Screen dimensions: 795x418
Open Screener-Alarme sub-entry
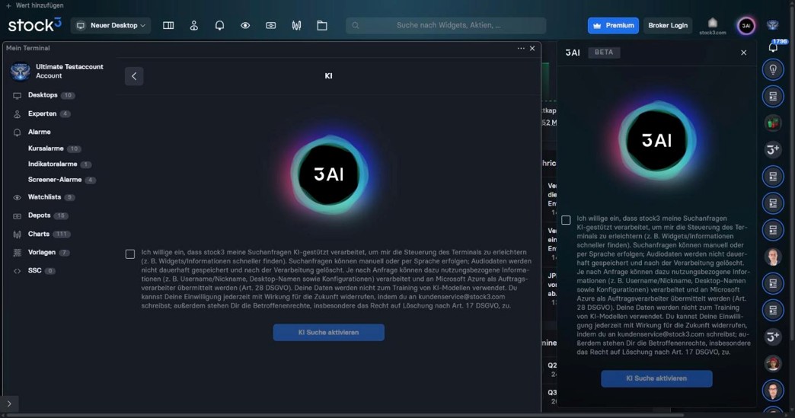(x=55, y=180)
